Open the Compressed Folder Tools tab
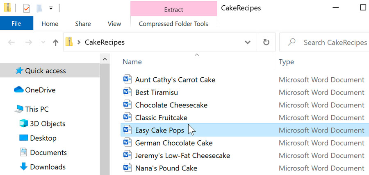Image resolution: width=369 pixels, height=175 pixels. click(173, 24)
